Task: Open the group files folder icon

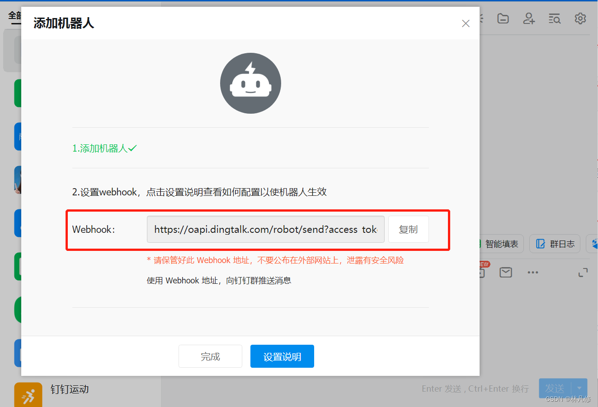Action: click(x=503, y=18)
